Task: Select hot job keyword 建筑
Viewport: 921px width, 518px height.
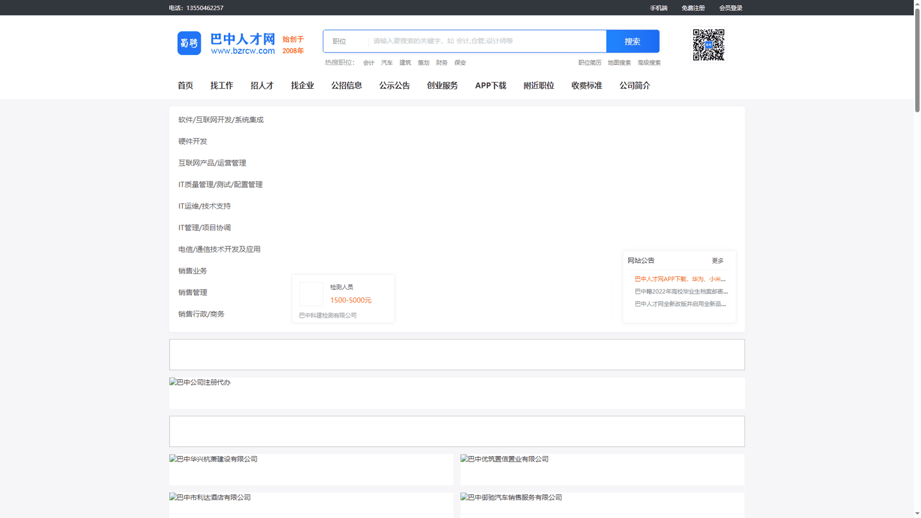Action: pos(405,63)
